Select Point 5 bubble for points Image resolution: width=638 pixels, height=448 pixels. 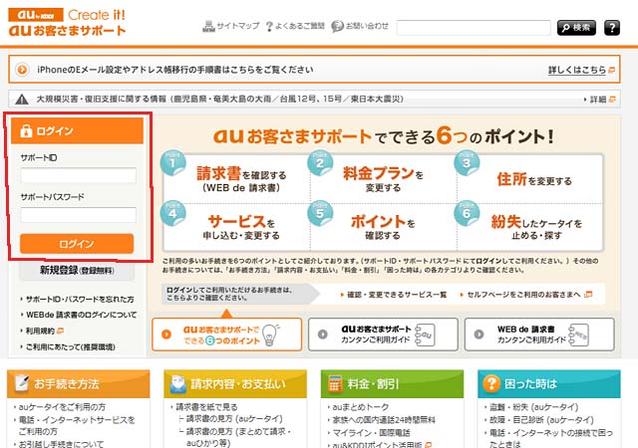pyautogui.click(x=320, y=213)
